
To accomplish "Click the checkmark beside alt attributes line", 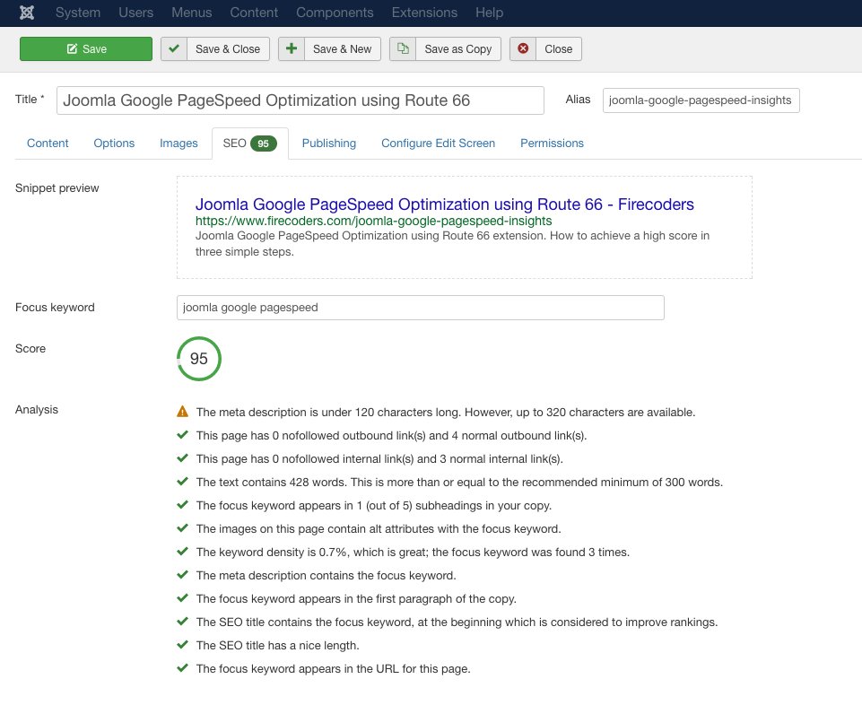I will [x=182, y=528].
